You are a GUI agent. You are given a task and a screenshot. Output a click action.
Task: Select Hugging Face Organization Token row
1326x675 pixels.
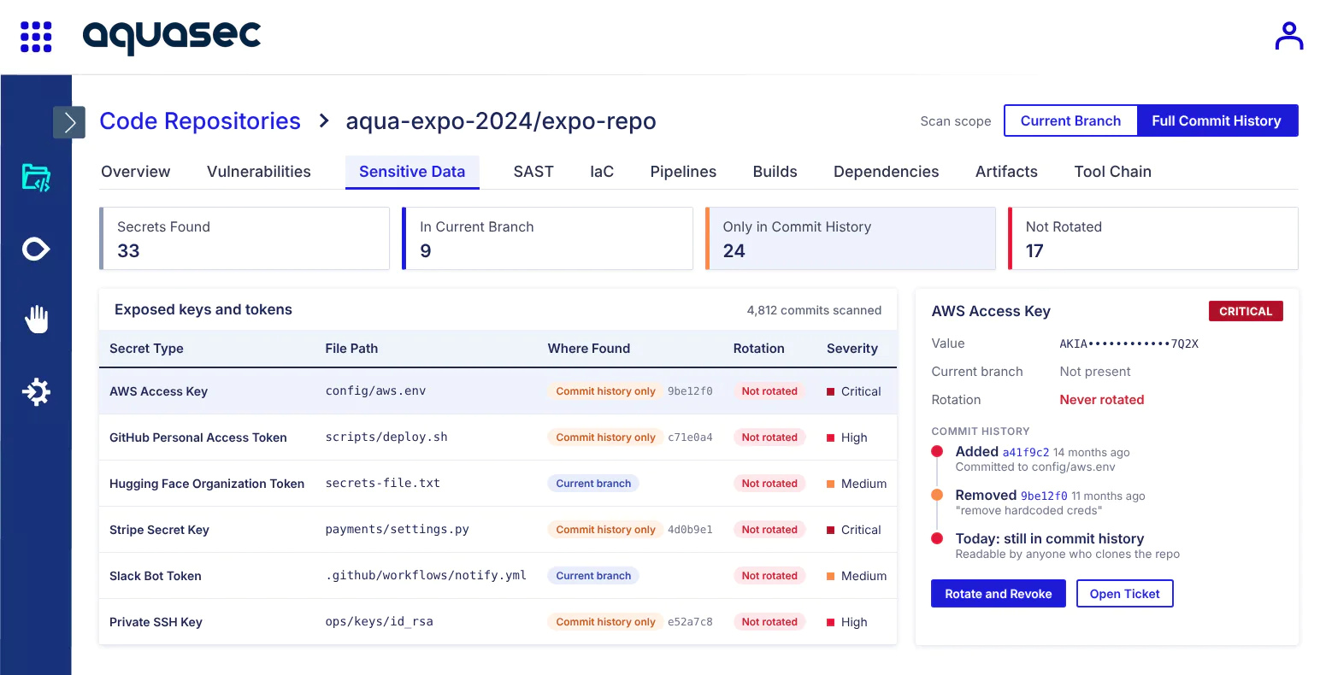pos(498,484)
